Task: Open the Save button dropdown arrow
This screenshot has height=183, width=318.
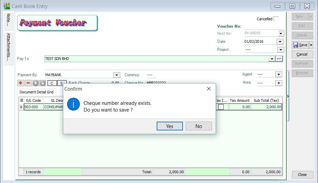Action: click(x=311, y=45)
